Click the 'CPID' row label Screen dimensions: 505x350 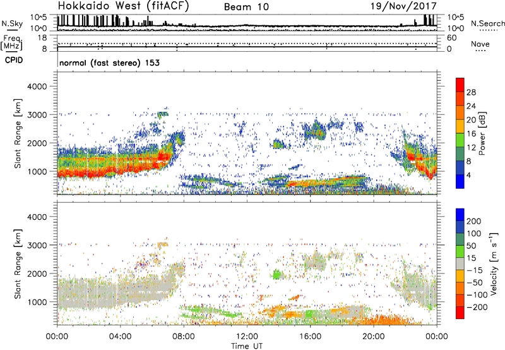[14, 60]
